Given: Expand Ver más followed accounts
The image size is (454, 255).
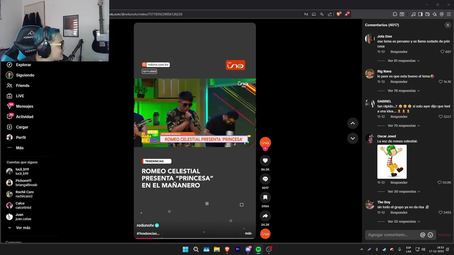Looking at the screenshot, I should pos(19,228).
